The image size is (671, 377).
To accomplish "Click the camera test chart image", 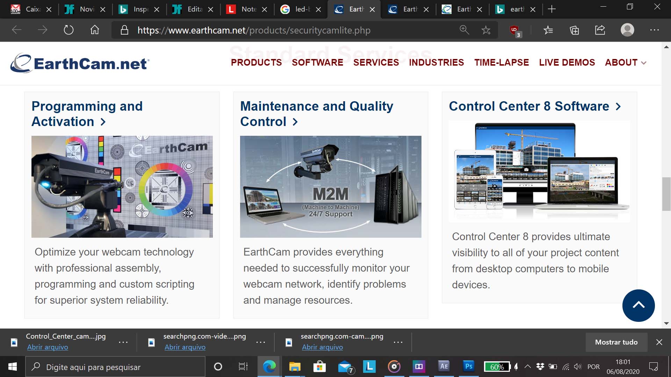I will pos(122,187).
